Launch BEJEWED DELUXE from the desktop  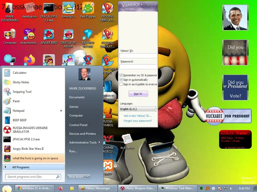tap(88, 38)
